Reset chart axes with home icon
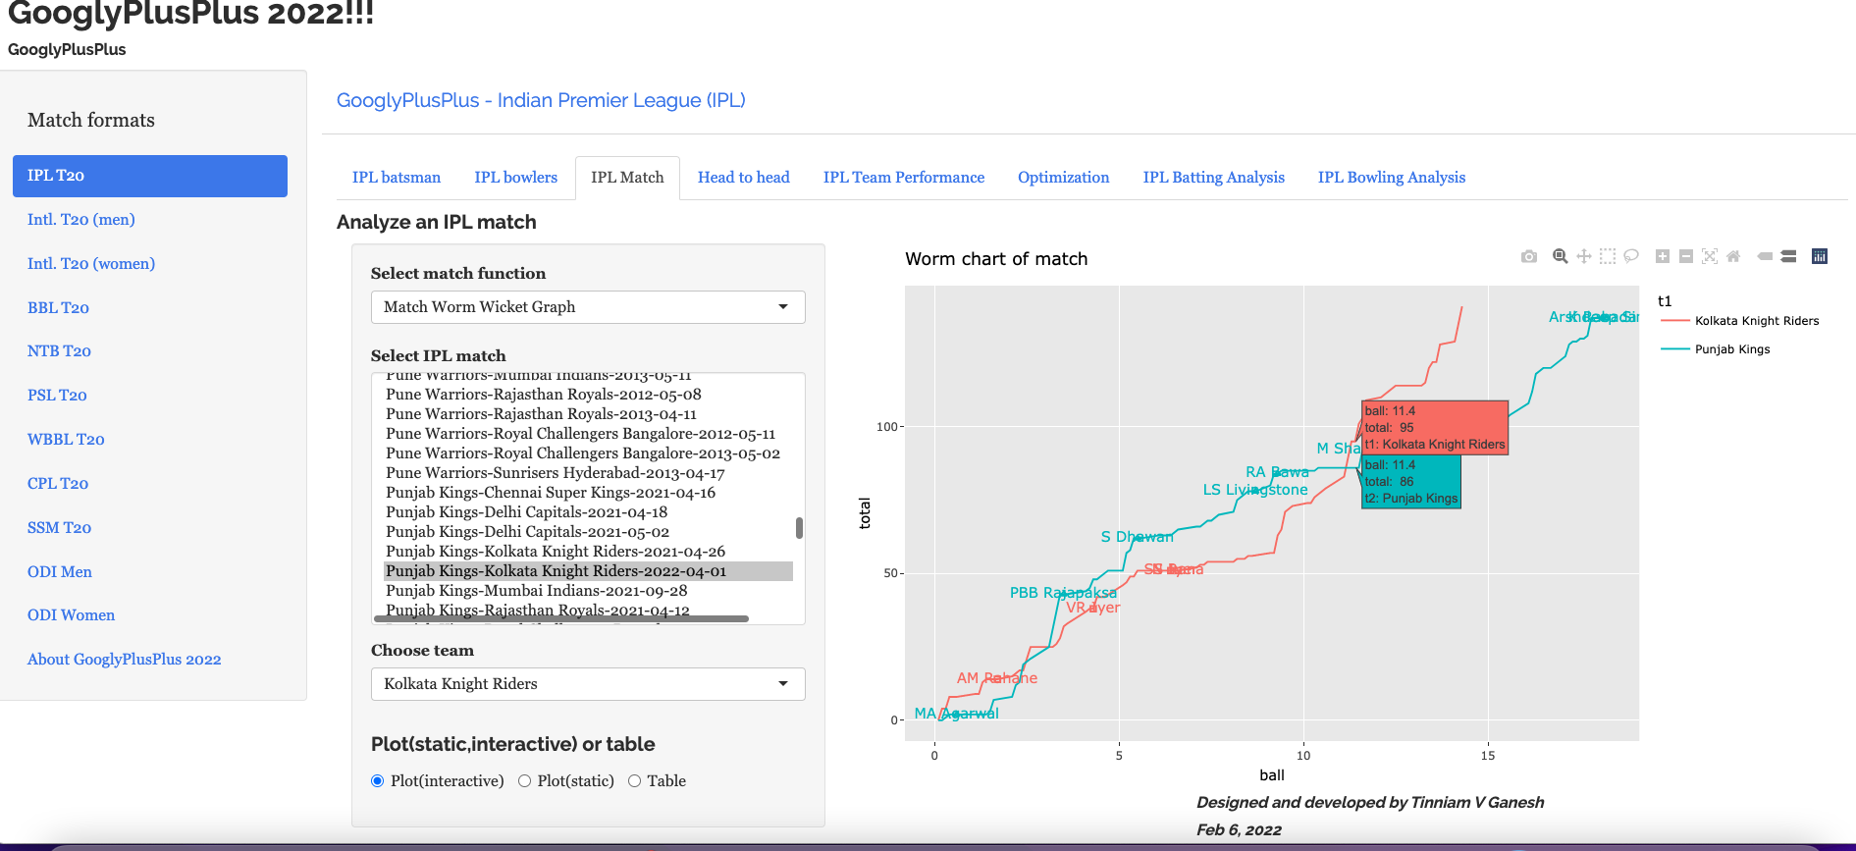This screenshot has width=1856, height=851. [1732, 256]
